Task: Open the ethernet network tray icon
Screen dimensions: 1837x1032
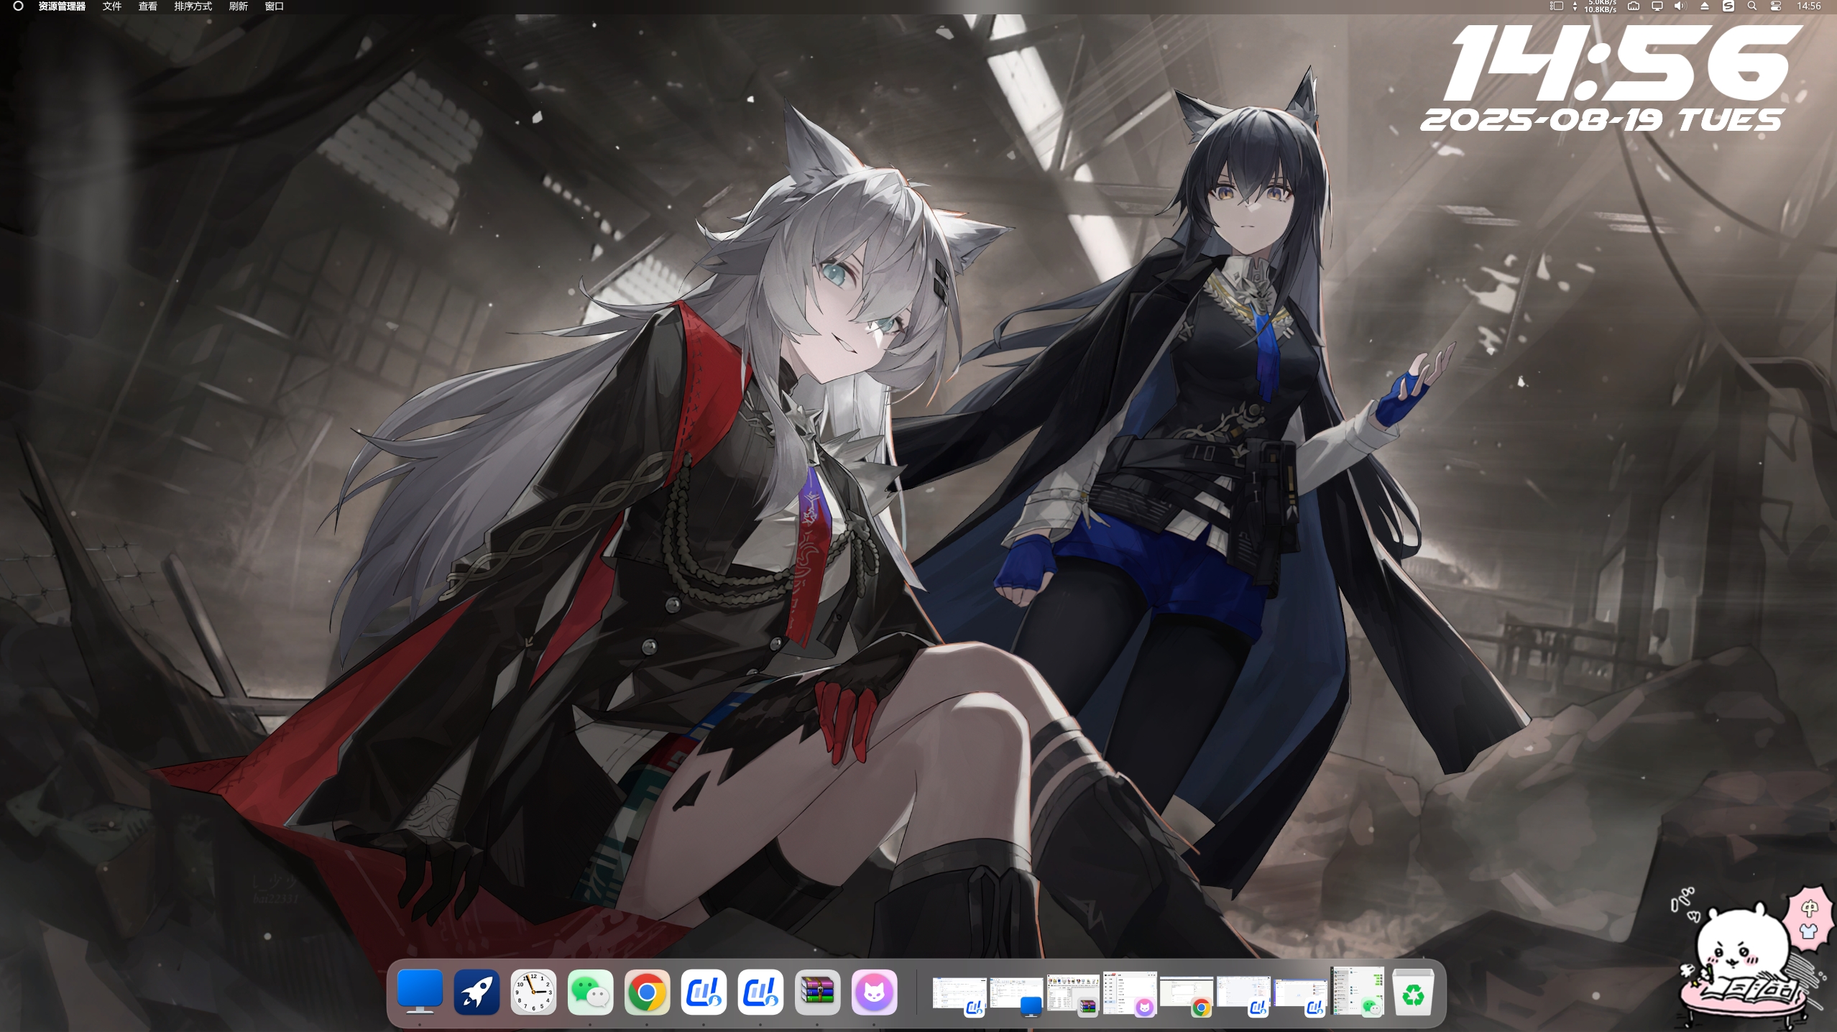Action: coord(1634,6)
